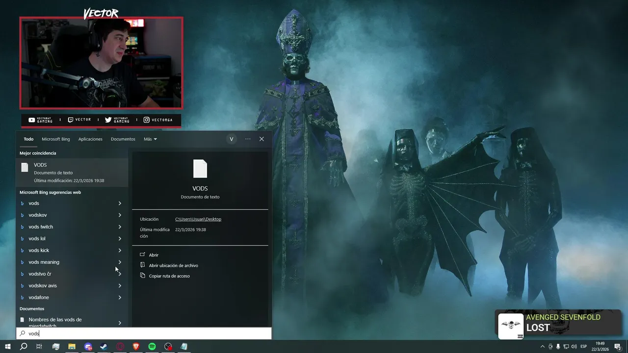Expand arrow next to 'vodafone'

point(120,298)
